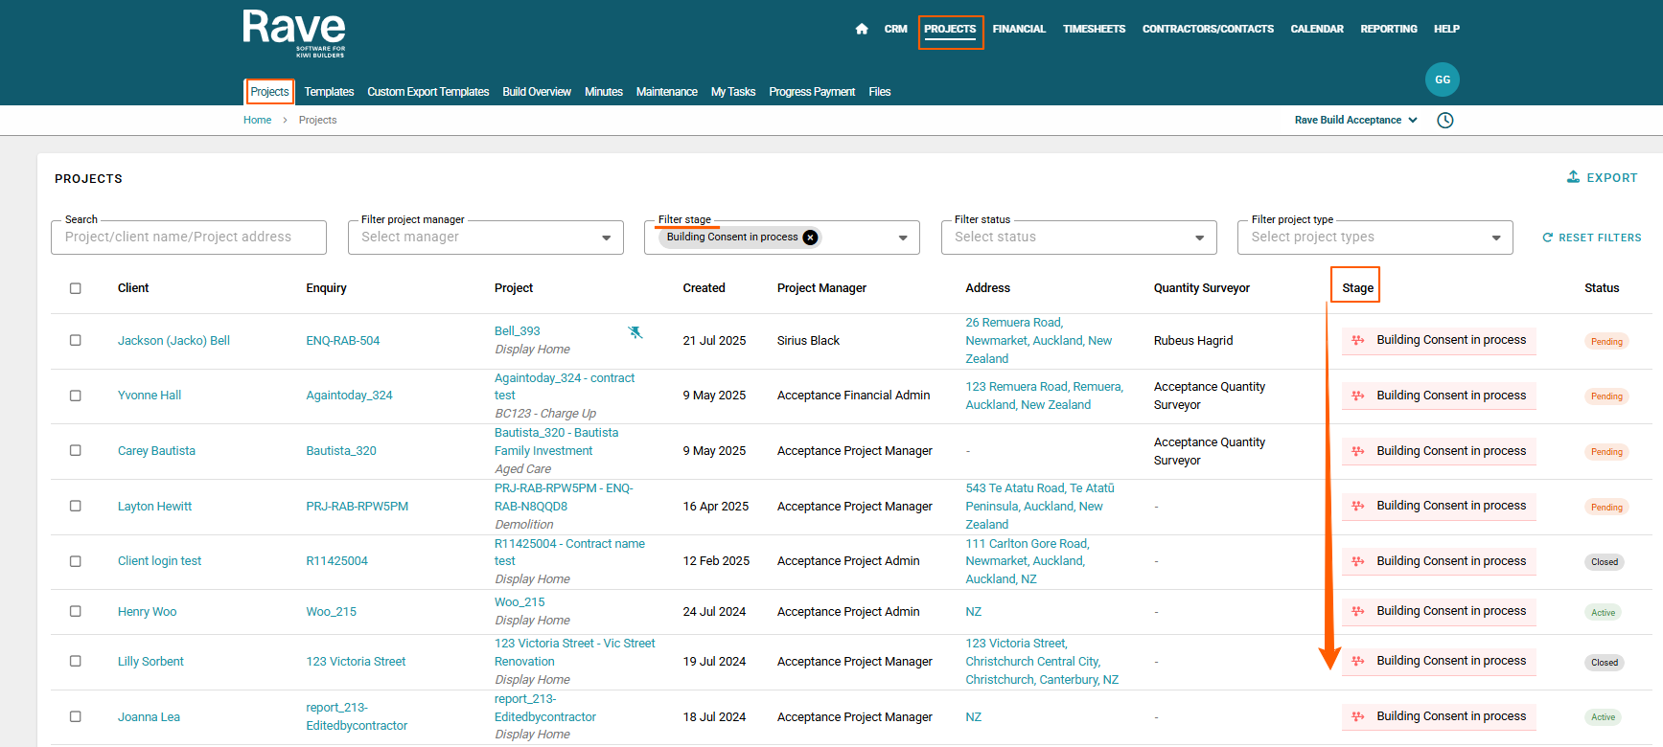This screenshot has height=747, width=1663.
Task: Open stage dropdown for Henry Woo project
Action: [1439, 611]
